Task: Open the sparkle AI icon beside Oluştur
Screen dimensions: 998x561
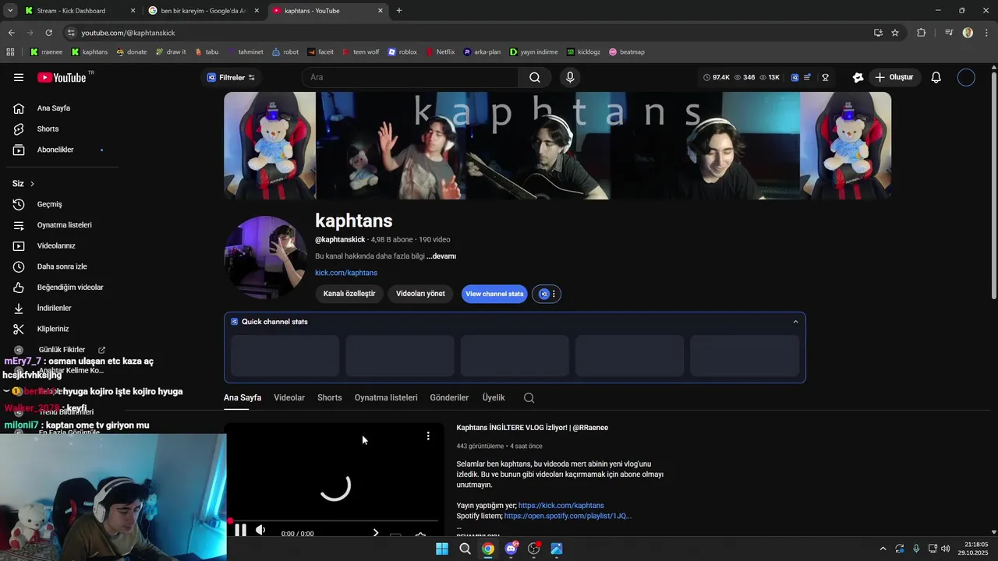Action: (x=858, y=77)
